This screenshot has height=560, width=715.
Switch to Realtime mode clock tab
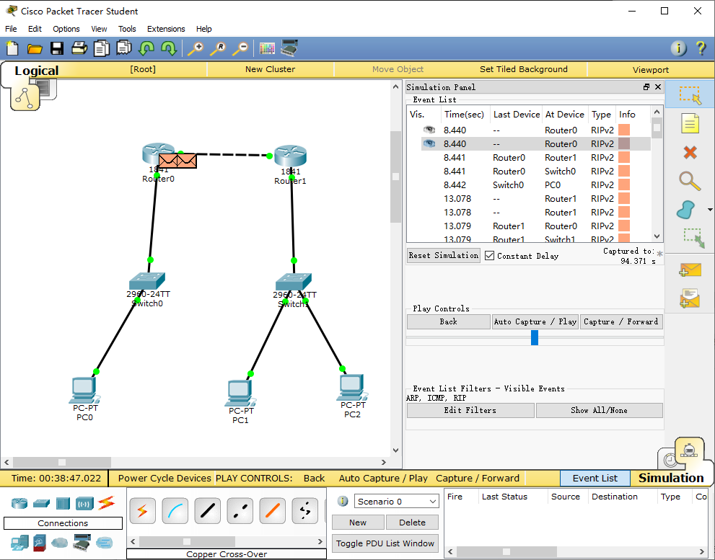669,459
